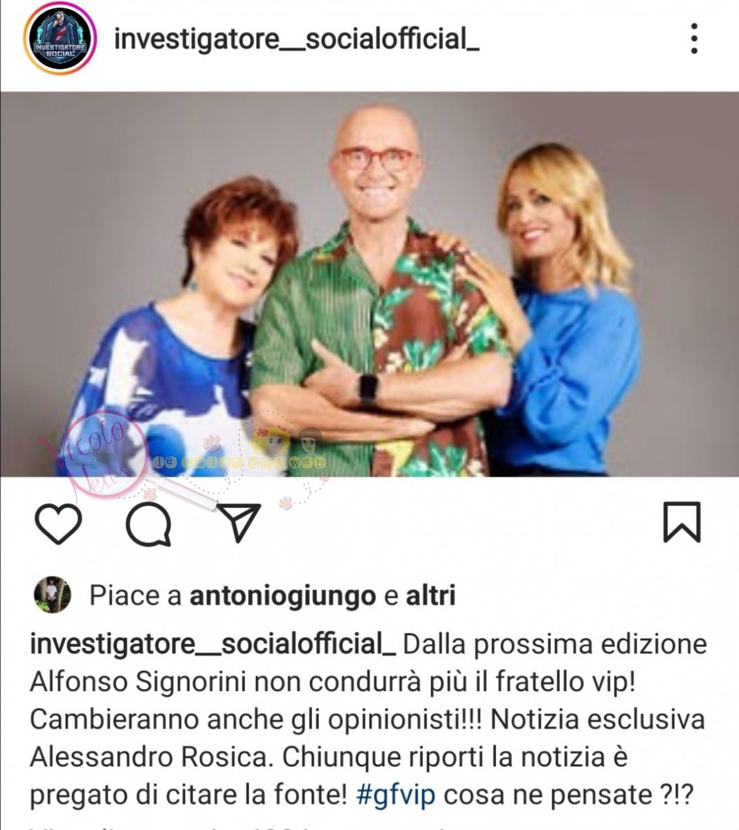
Task: Expand the caption text starting Dalla prossima edizione
Action: (367, 721)
